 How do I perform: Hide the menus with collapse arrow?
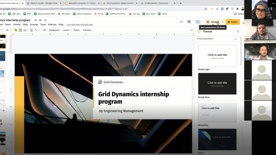coord(192,30)
